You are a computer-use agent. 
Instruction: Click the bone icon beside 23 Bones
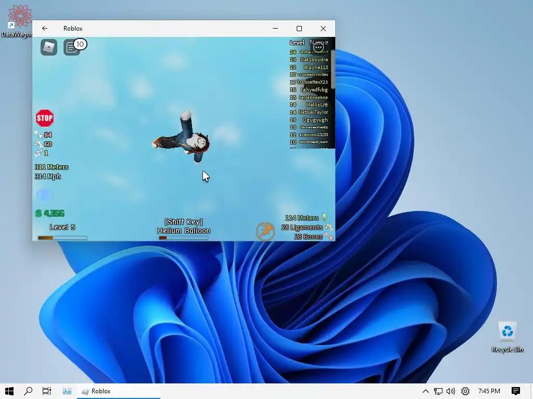coord(329,236)
